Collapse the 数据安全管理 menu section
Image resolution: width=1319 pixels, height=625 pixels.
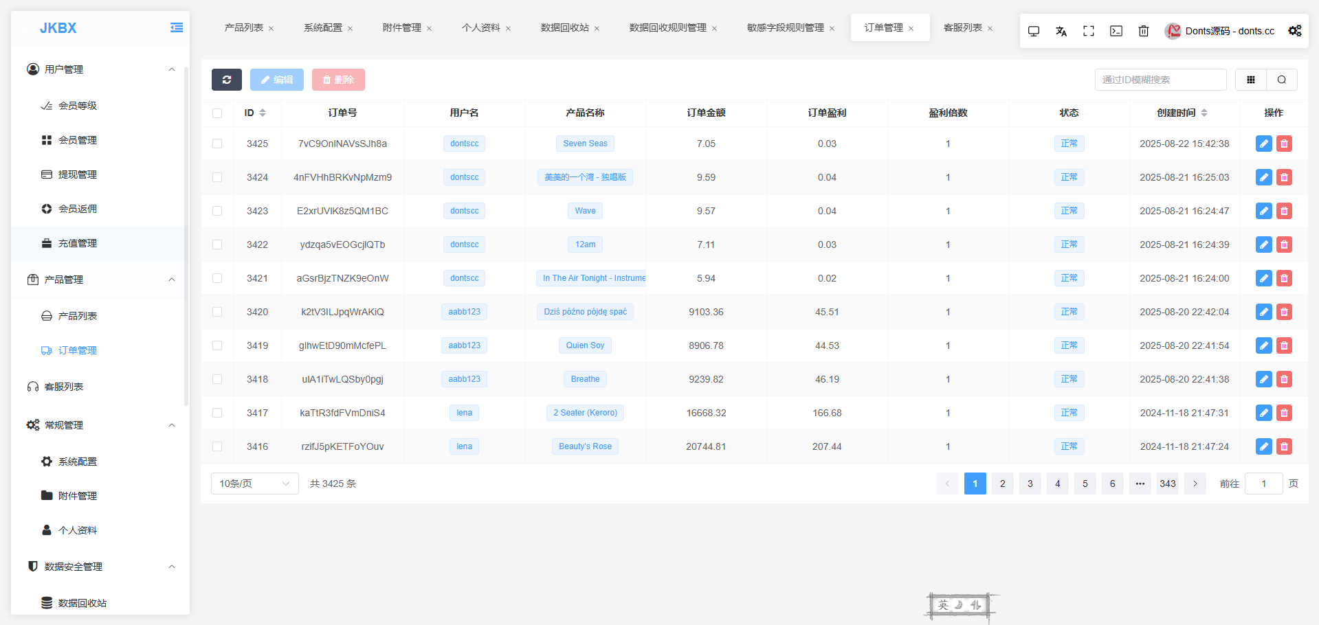pos(171,567)
